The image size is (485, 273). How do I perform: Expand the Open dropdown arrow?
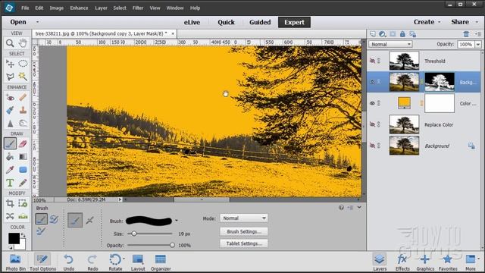pos(37,22)
